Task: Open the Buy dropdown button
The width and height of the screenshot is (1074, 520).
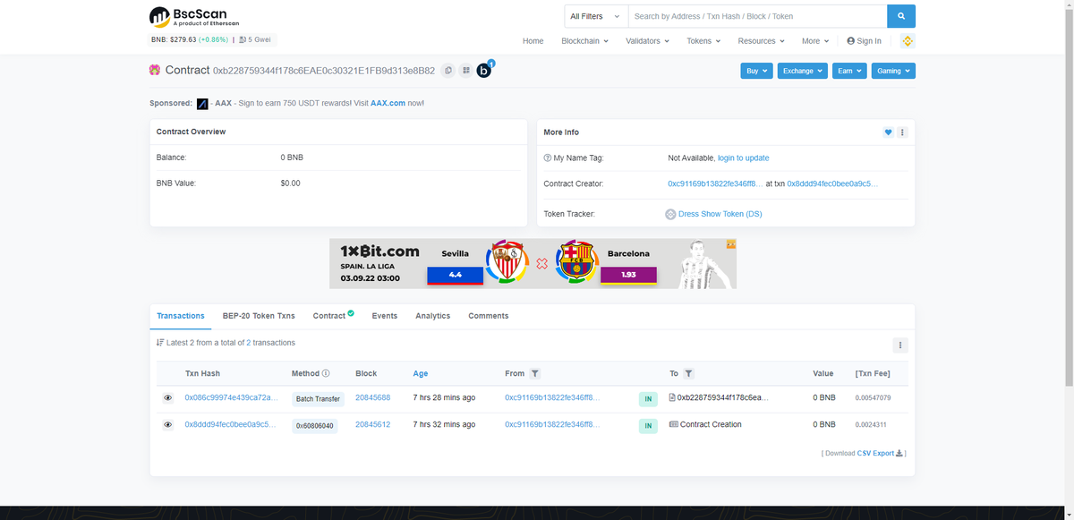Action: 756,71
